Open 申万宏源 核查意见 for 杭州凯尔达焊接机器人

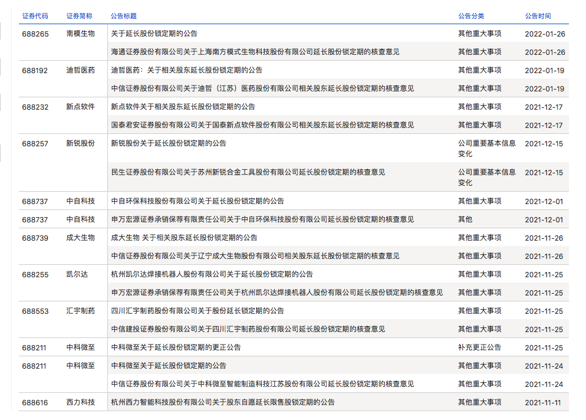pos(277,293)
